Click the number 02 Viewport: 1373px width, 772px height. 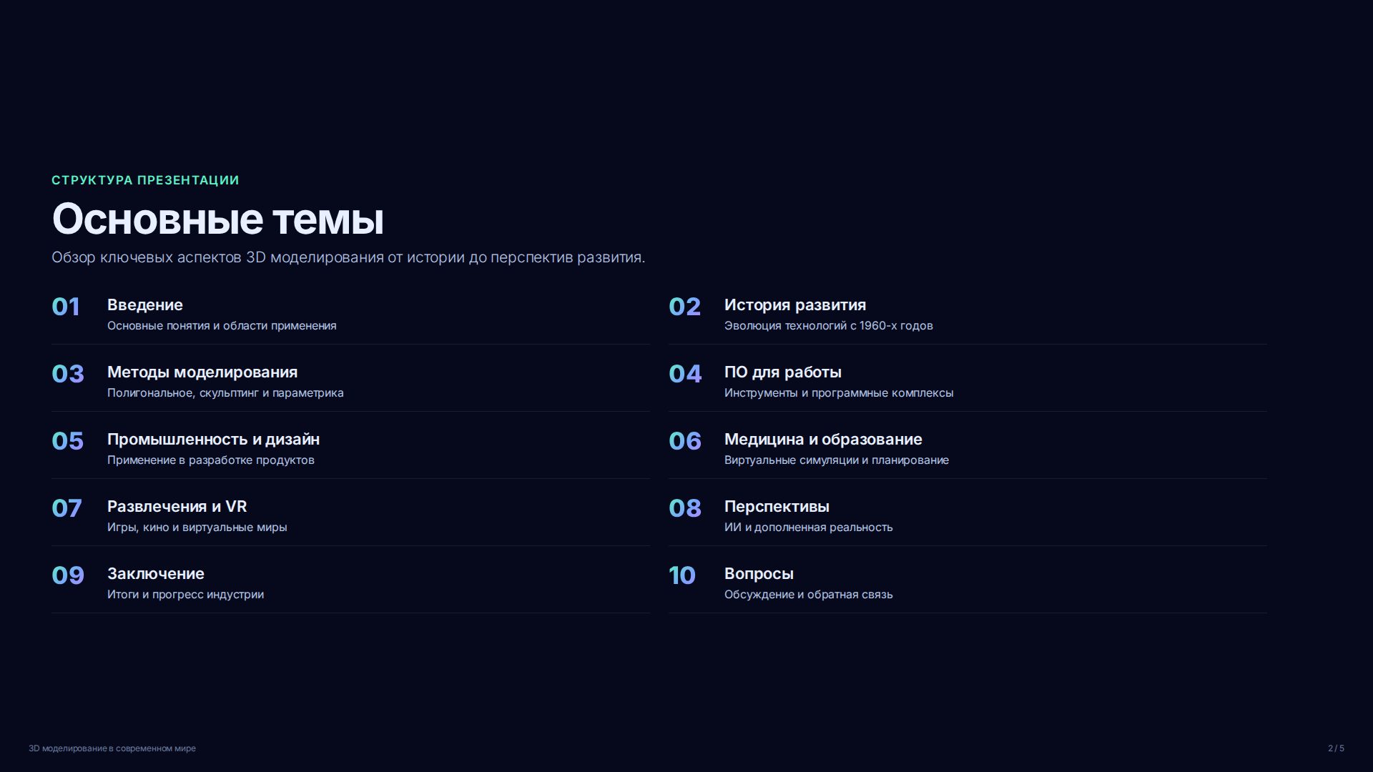coord(684,307)
